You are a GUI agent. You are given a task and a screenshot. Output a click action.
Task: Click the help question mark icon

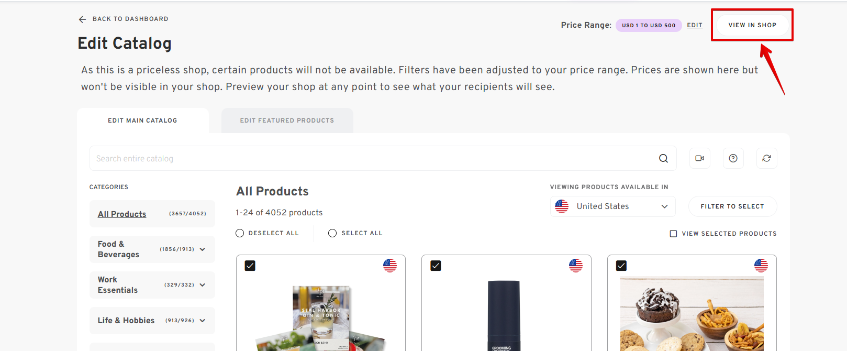(x=733, y=158)
